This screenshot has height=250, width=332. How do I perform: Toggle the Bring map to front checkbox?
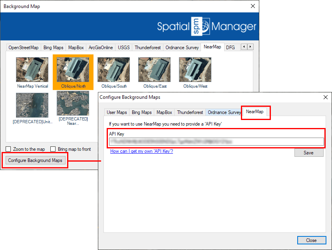pos(53,149)
